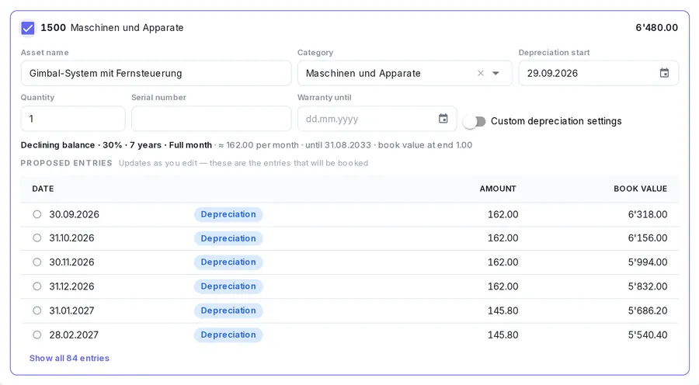Click the Depreciation badge for 28.02.2027
Screen dimensions: 699x385
pos(228,335)
